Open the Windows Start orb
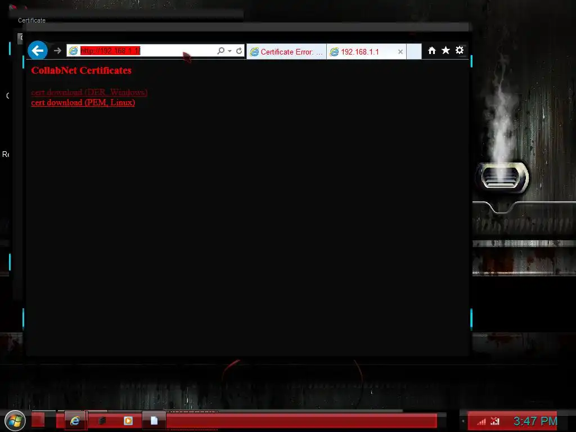Screen dimensions: 576x432 click(15, 421)
